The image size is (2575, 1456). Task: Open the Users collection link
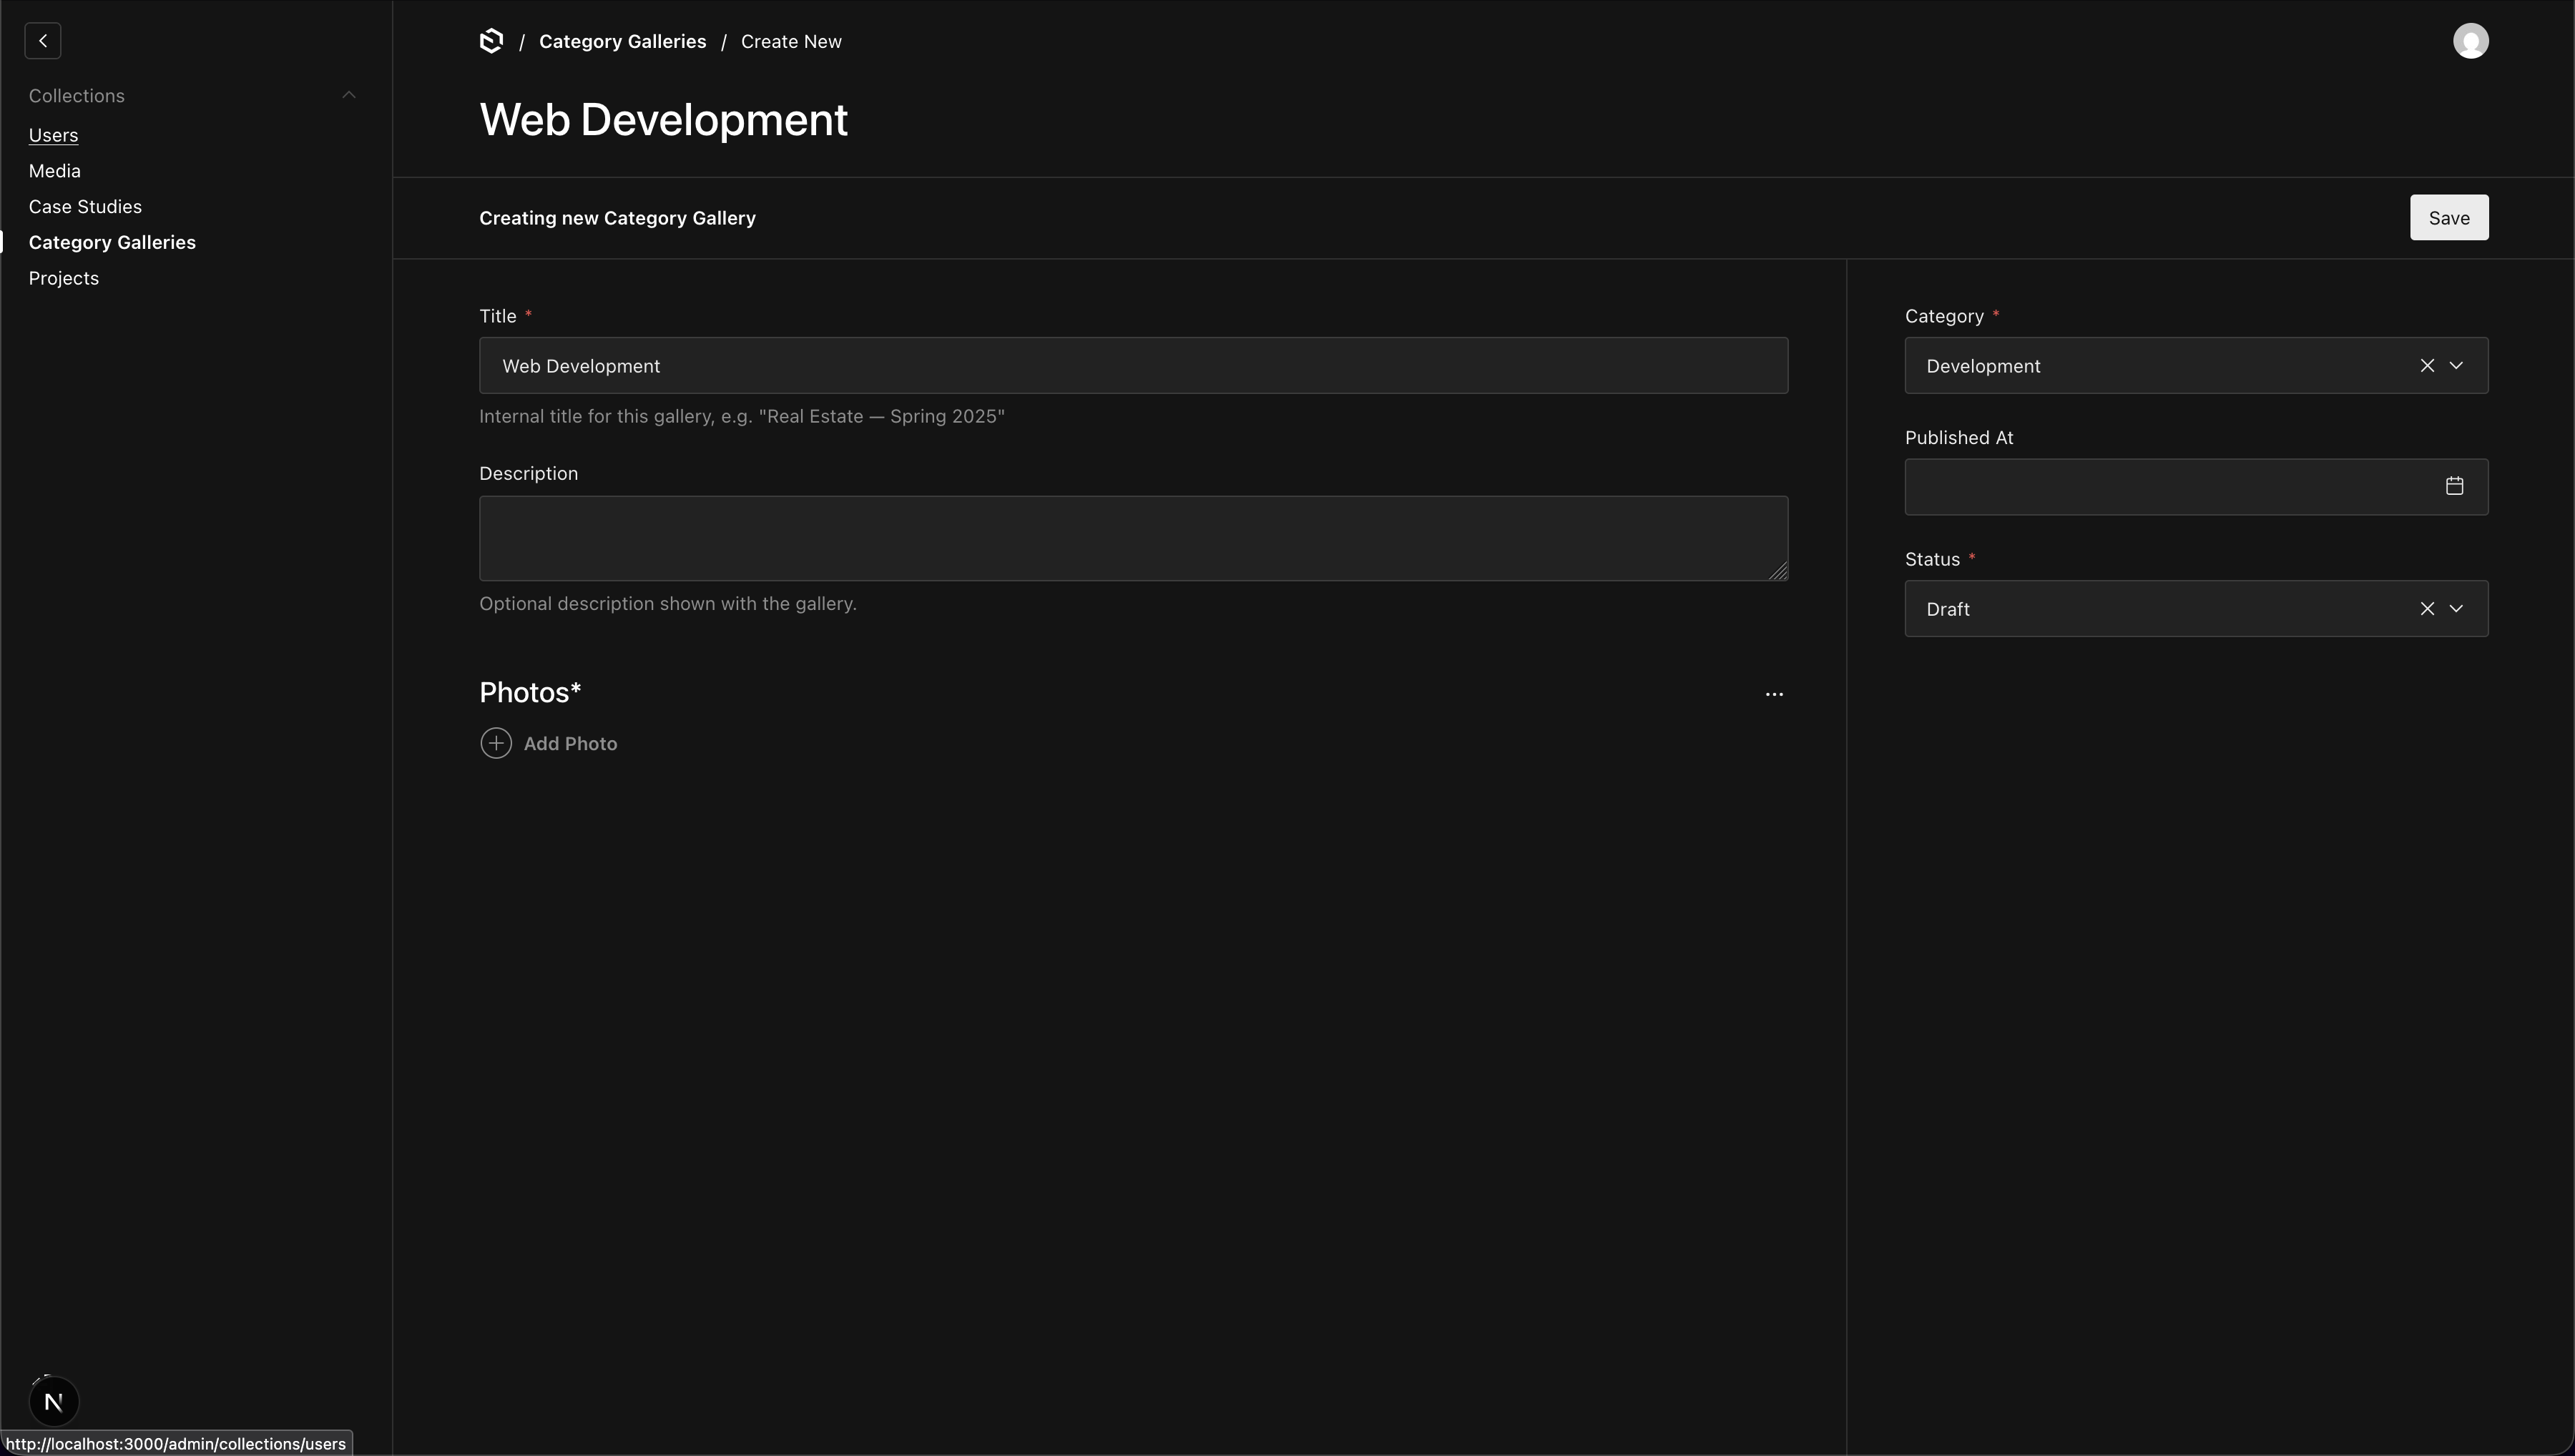click(x=53, y=135)
